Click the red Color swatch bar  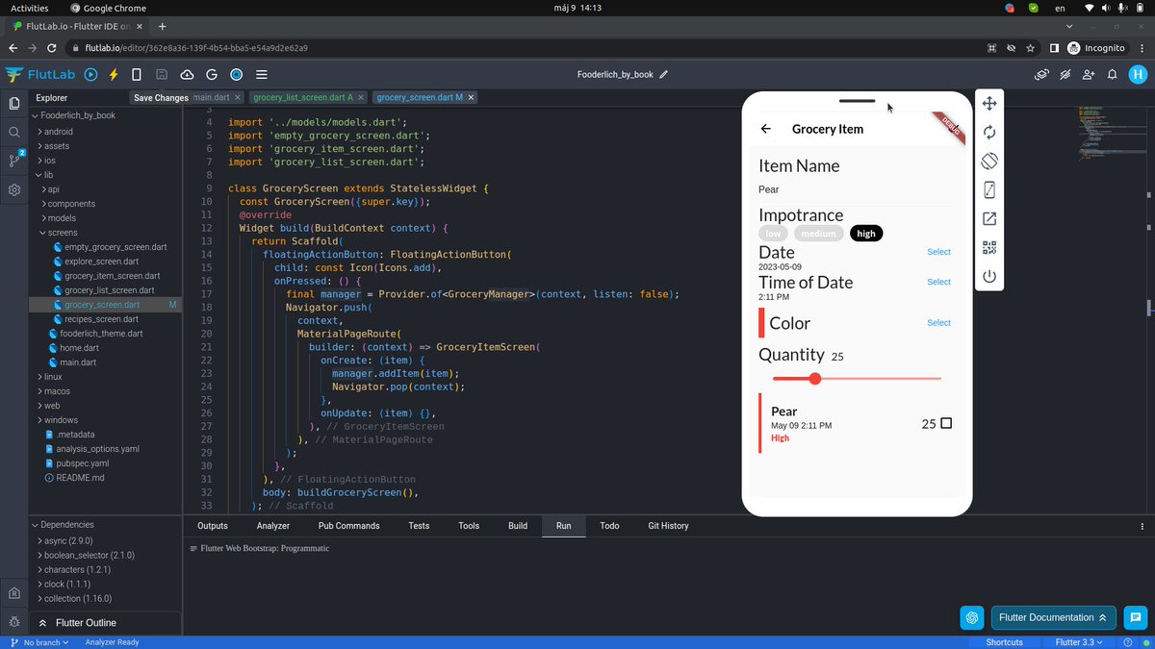coord(761,323)
